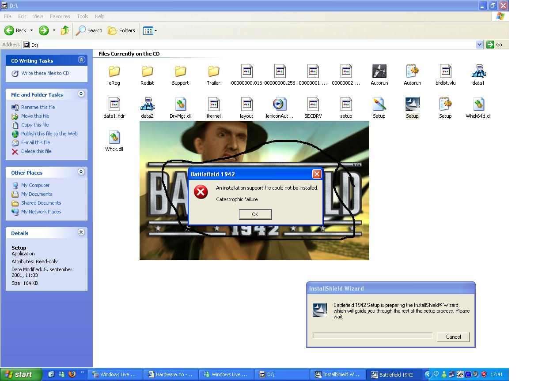Launch Firefox from quick launch bar
This screenshot has width=538, height=381.
pos(72,374)
